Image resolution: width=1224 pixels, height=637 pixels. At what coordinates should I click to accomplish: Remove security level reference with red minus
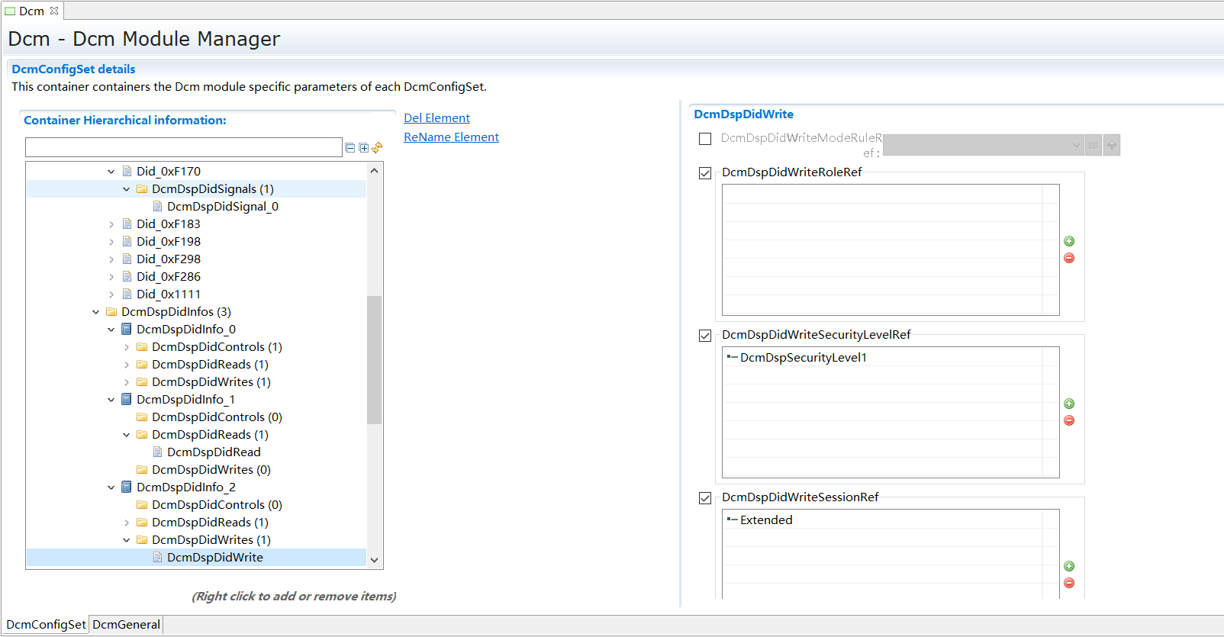point(1069,420)
